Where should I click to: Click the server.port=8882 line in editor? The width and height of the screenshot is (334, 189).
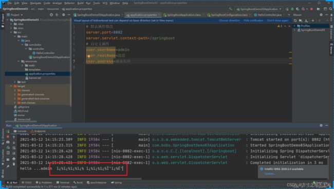[104, 32]
